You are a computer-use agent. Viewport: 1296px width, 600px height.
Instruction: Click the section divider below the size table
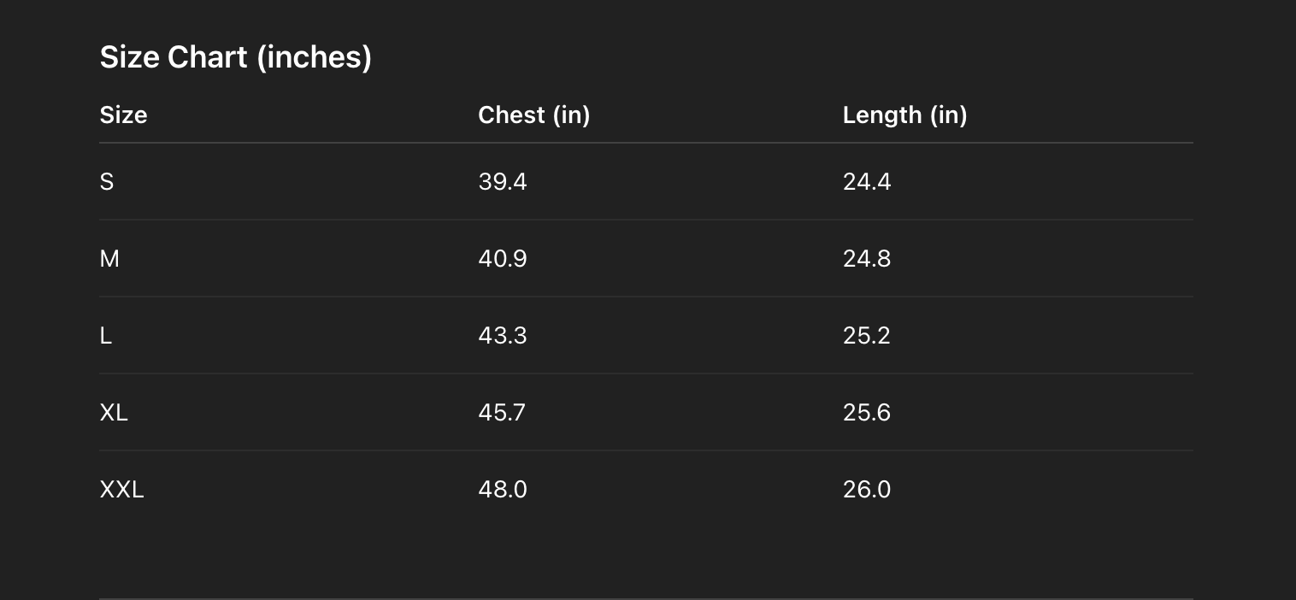646,598
